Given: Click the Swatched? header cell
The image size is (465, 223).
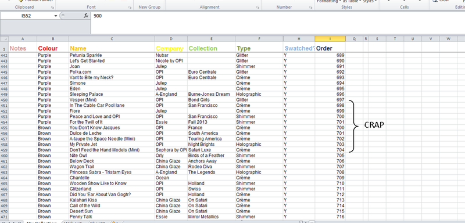Looking at the screenshot, I should pos(299,48).
